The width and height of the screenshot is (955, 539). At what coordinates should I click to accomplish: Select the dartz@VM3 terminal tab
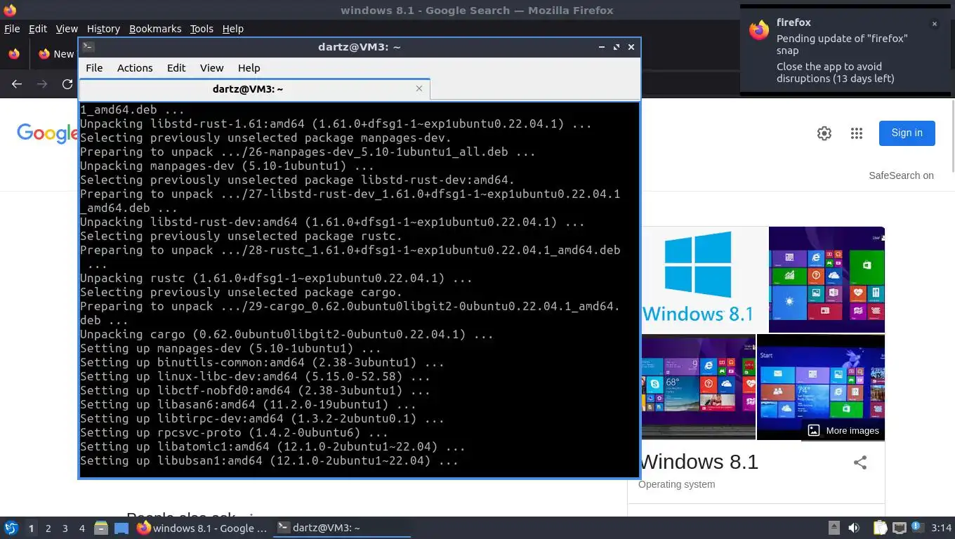point(254,89)
